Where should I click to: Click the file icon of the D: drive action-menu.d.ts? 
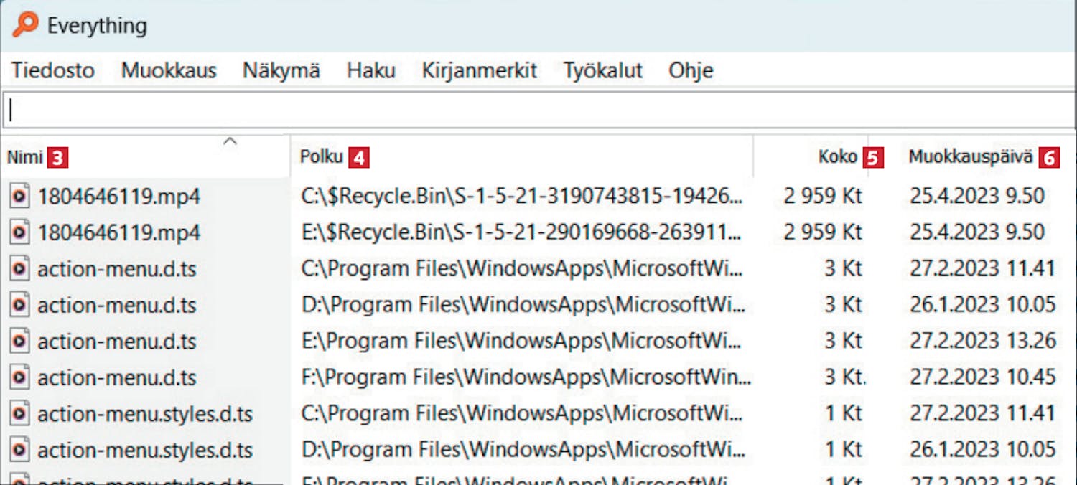[x=20, y=305]
